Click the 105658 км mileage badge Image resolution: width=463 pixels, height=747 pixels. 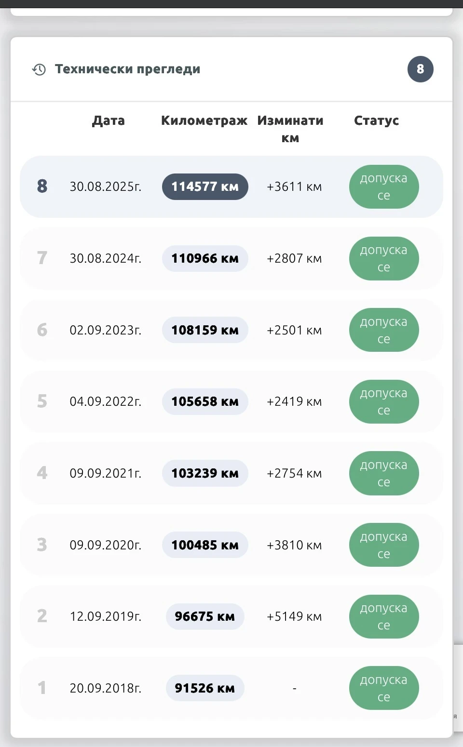click(x=205, y=401)
